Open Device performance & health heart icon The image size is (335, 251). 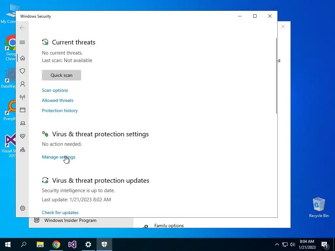tap(23, 136)
